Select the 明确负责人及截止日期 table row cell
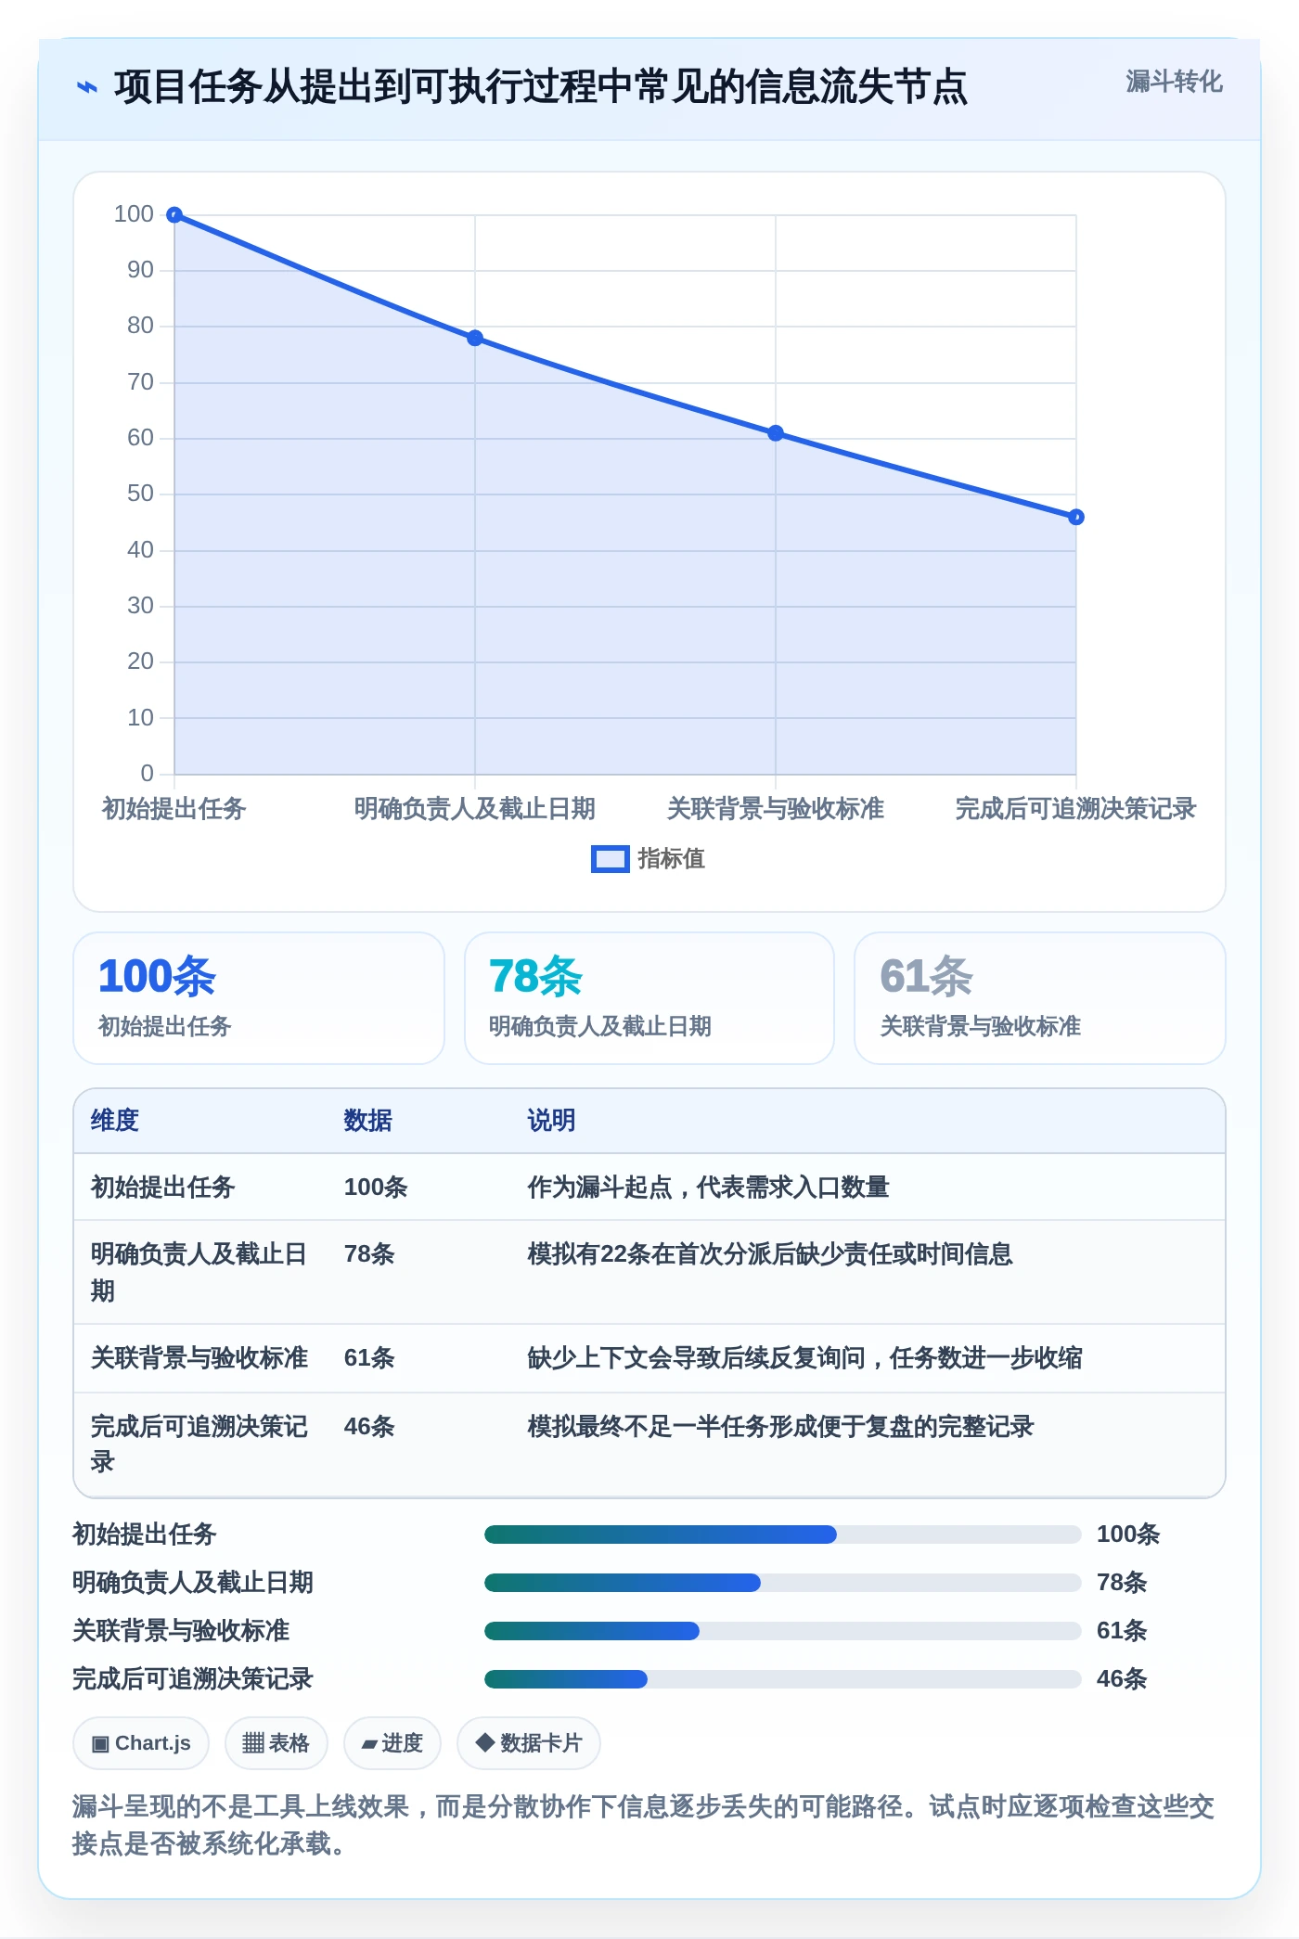 (199, 1272)
